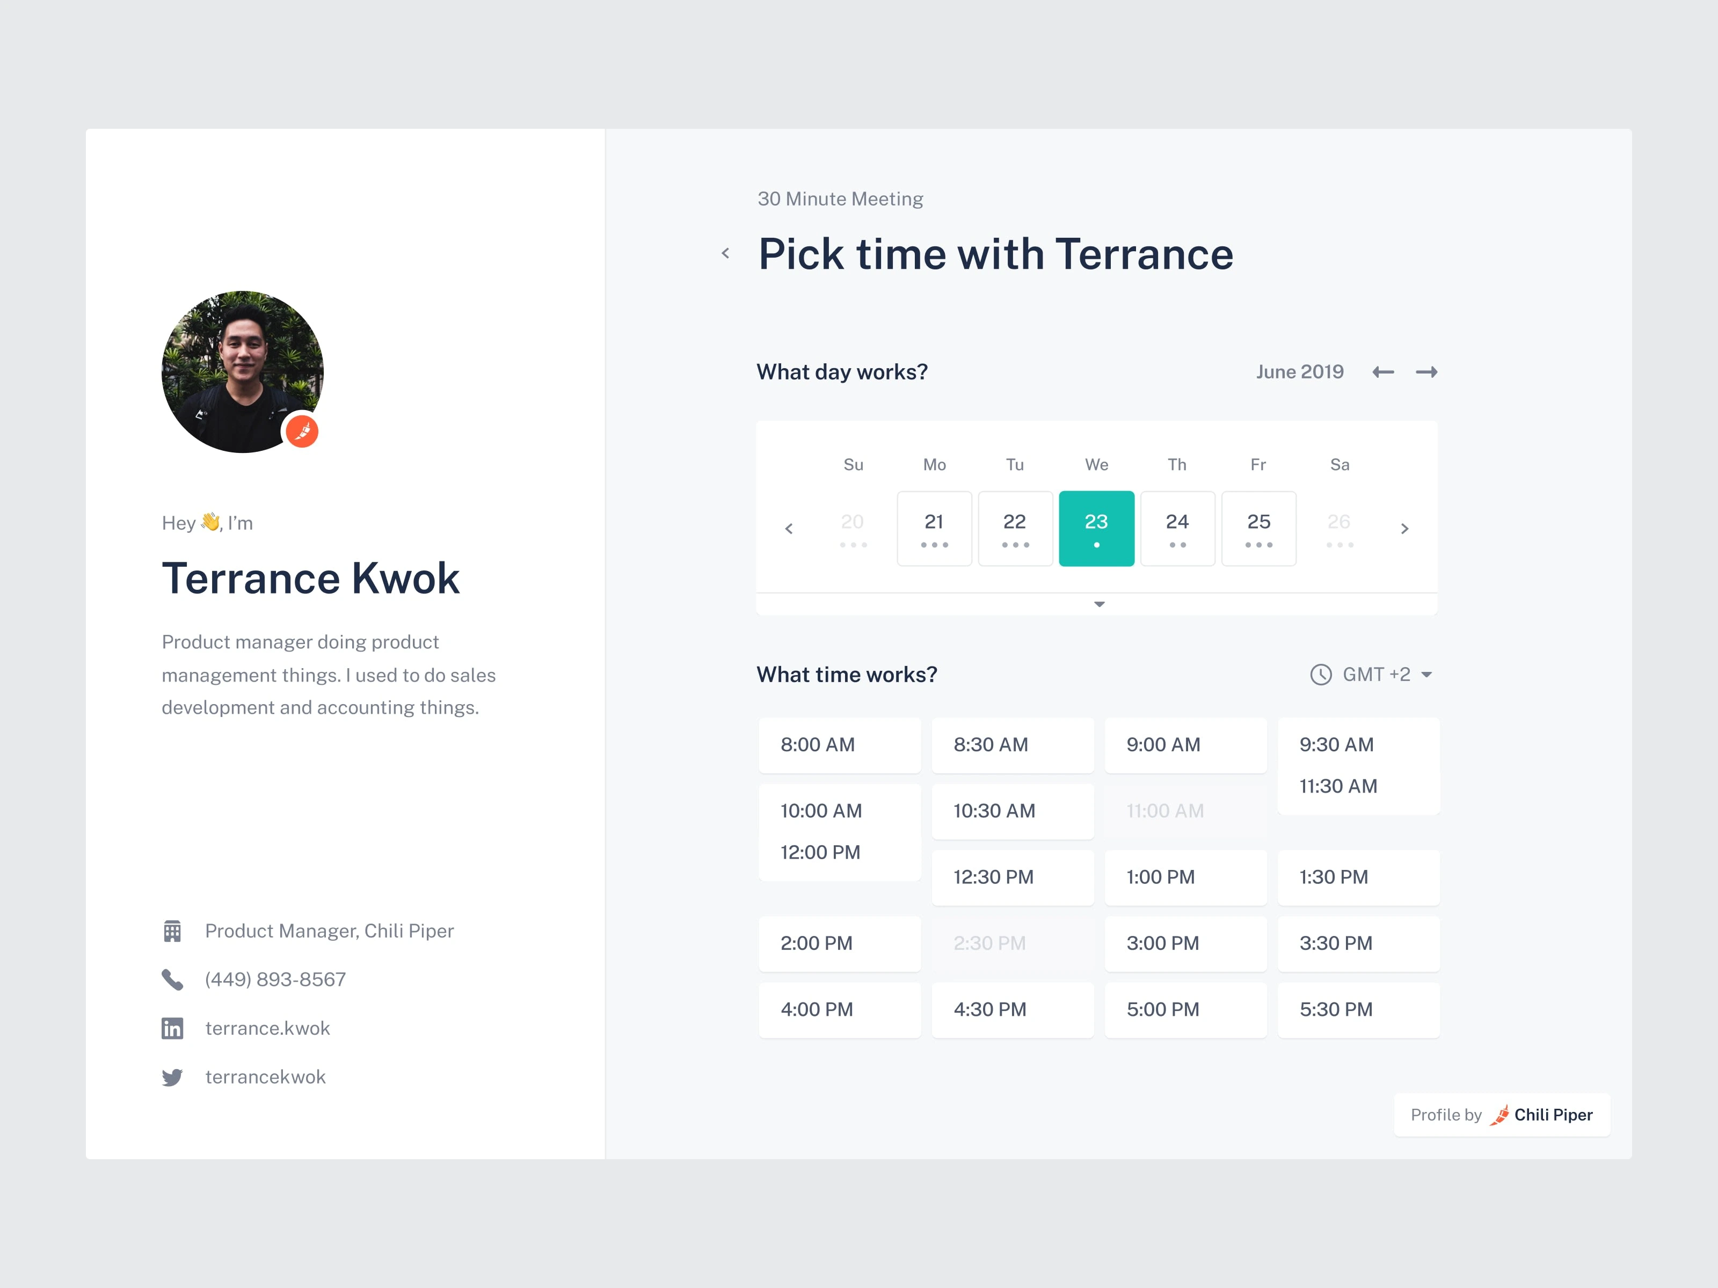Select the 5:30 PM time
Screen dimensions: 1718x1288
coord(1359,1010)
